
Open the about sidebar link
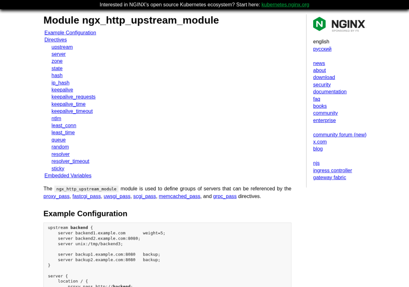[319, 70]
